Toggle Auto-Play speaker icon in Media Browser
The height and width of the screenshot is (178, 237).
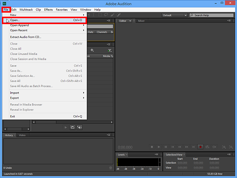point(80,128)
